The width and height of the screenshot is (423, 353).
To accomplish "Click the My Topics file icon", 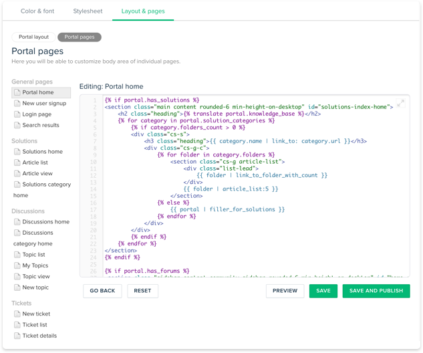I will pyautogui.click(x=17, y=265).
